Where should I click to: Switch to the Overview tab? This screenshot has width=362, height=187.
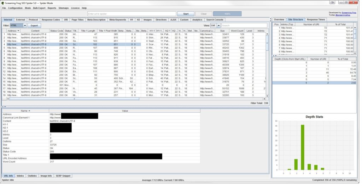279,20
